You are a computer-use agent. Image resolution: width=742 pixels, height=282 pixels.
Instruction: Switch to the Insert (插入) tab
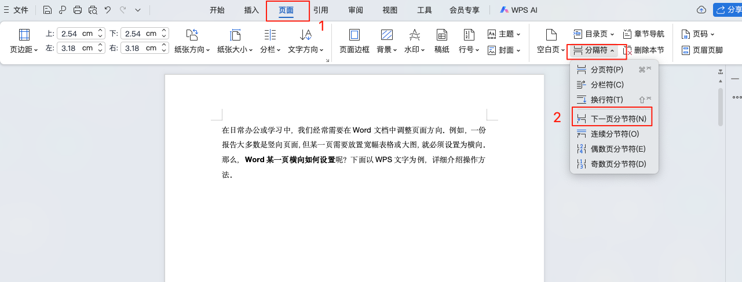click(251, 10)
